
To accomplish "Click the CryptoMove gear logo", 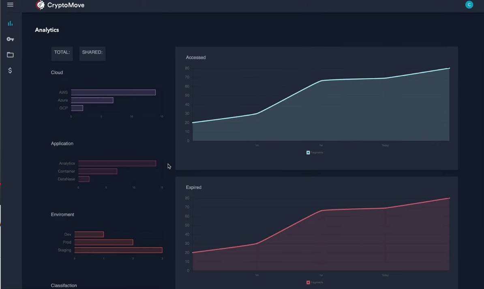I will pyautogui.click(x=40, y=5).
